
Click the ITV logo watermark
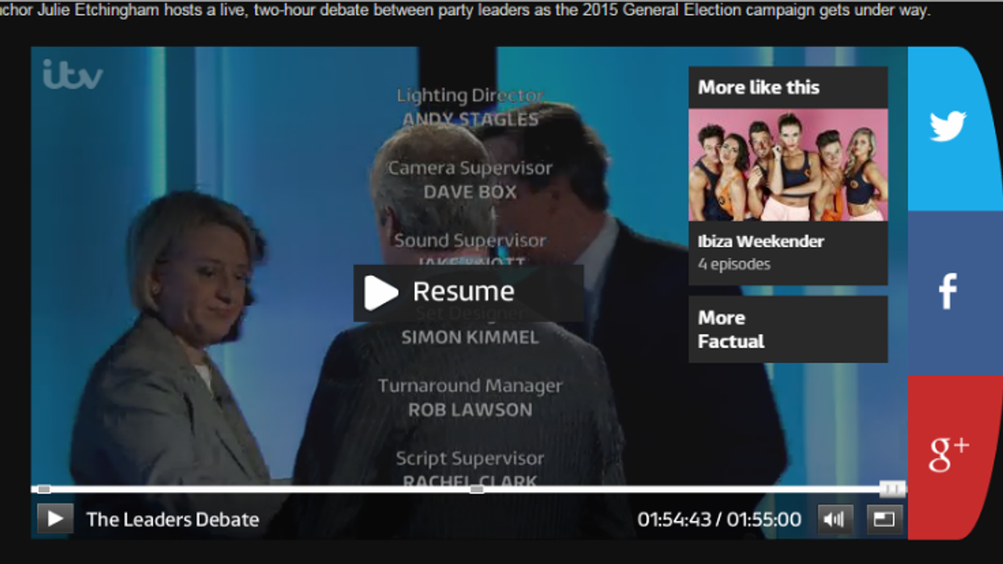[73, 75]
